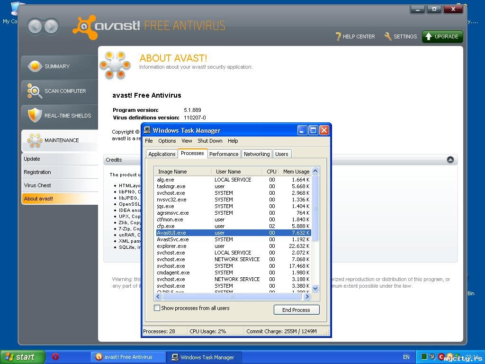
Task: Switch to the Users tab
Action: [x=281, y=154]
